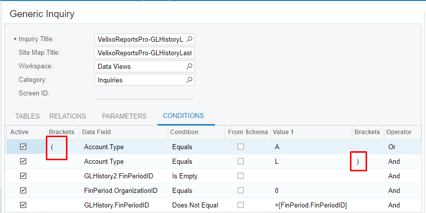Uncheck Active for first Account.Type row
The height and width of the screenshot is (213, 426).
(x=23, y=147)
